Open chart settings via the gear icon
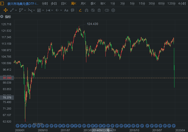 coord(113,10)
